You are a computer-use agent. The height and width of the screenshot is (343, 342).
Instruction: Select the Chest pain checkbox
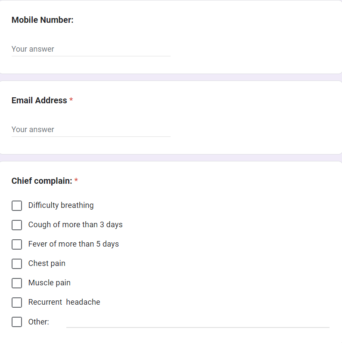pyautogui.click(x=17, y=264)
